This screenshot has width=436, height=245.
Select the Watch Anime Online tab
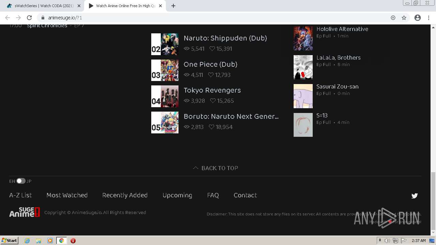tap(125, 6)
